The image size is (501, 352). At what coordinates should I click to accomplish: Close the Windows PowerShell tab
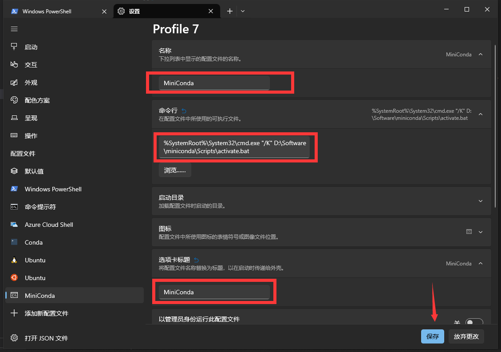(x=104, y=11)
